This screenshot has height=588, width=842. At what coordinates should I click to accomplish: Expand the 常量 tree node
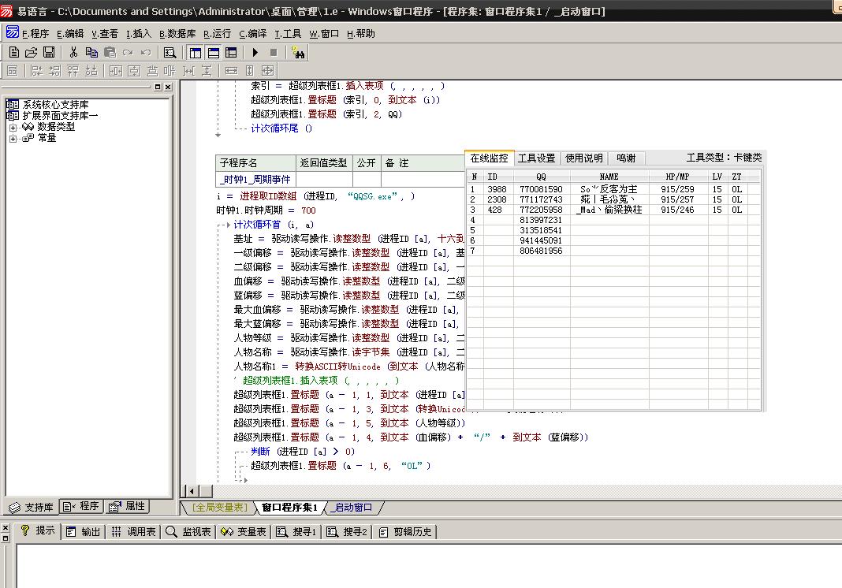[13, 139]
